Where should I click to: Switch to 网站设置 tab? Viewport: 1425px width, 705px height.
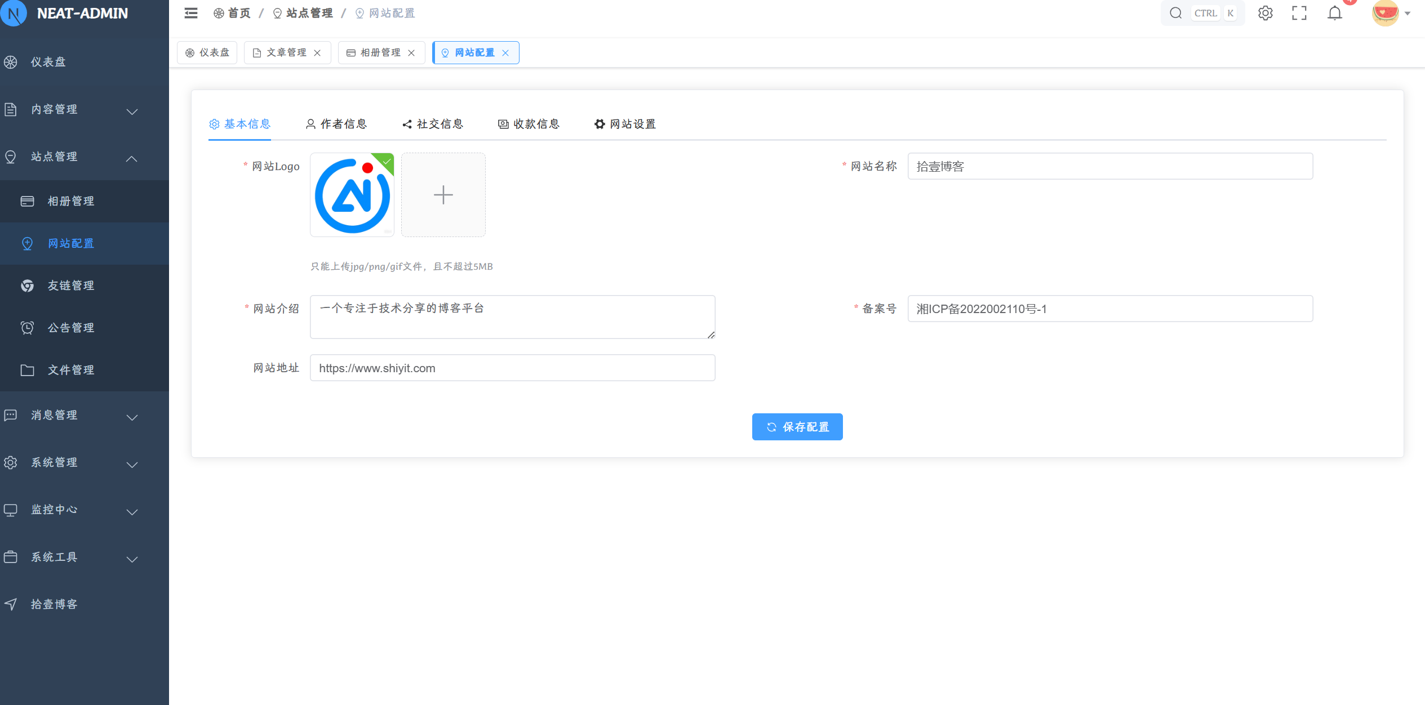(625, 124)
